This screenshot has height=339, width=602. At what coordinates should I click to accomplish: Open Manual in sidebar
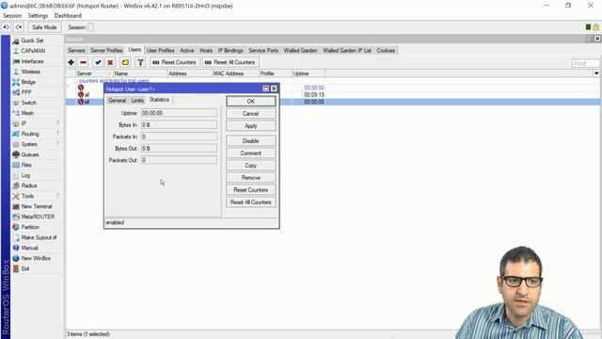[x=29, y=248]
